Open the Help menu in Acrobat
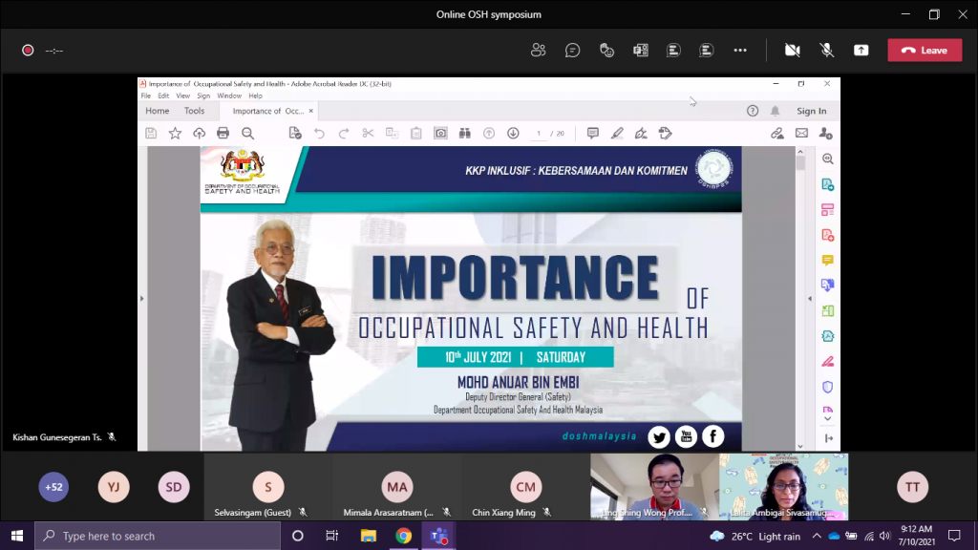Screen dimensions: 978x550 point(255,96)
